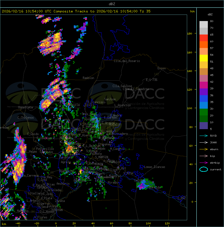Click the '120' km tick on bottom axis
The image size is (224, 227).
point(167,223)
